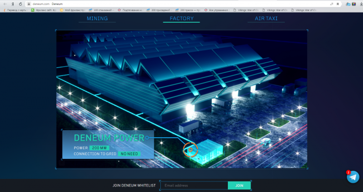Viewport: 363px width, 192px height.
Task: Click the NO NEED grid connection badge
Action: coord(129,154)
